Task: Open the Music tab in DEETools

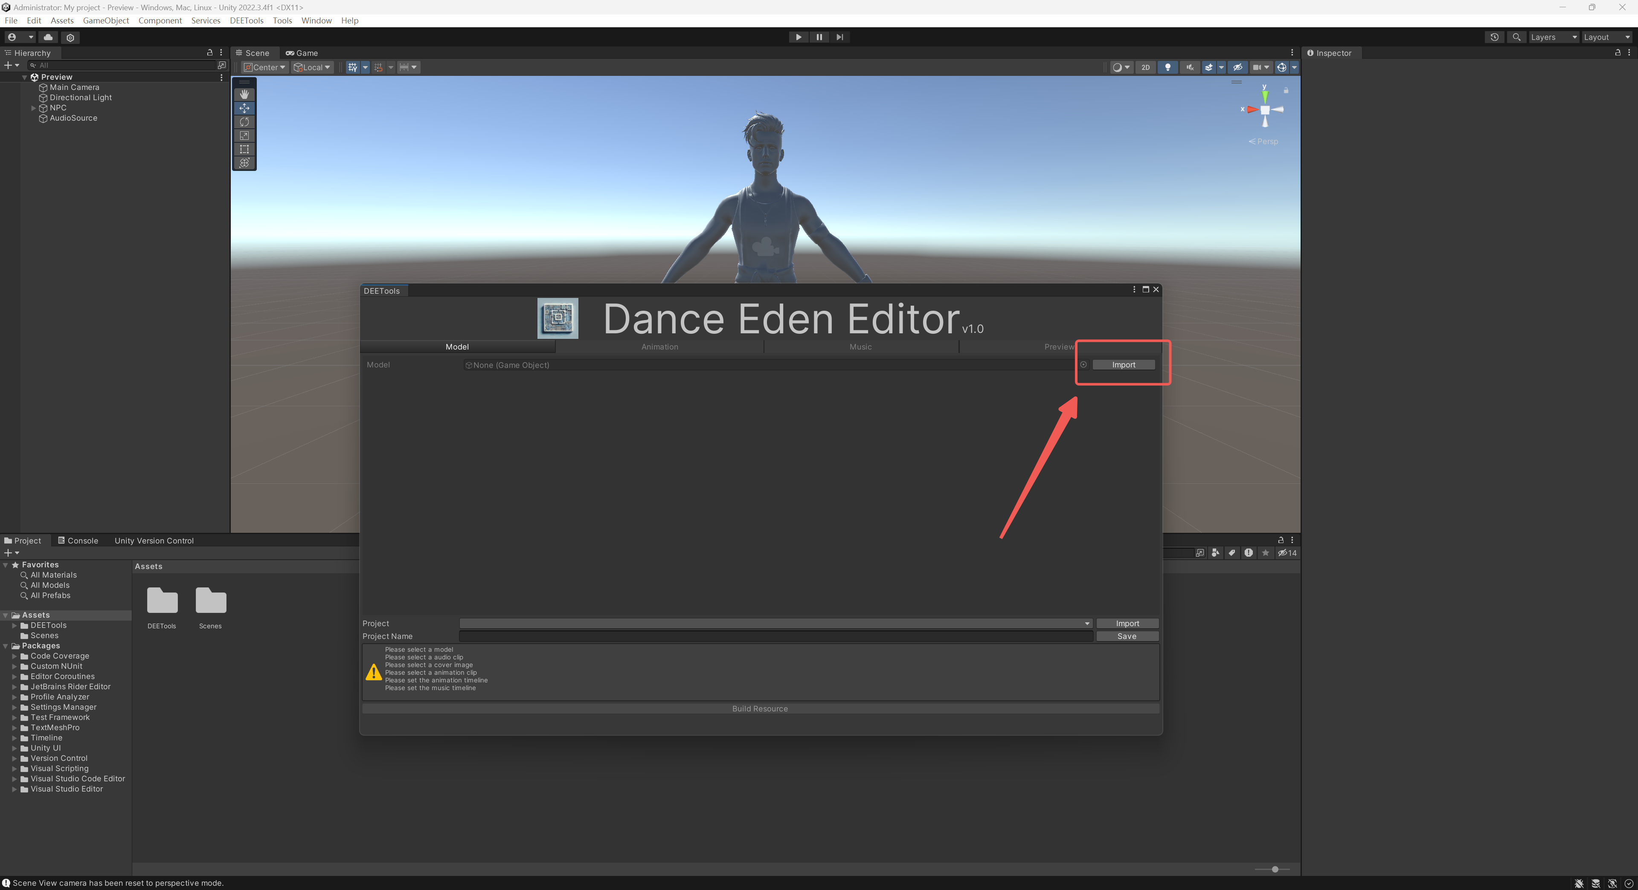Action: (860, 347)
